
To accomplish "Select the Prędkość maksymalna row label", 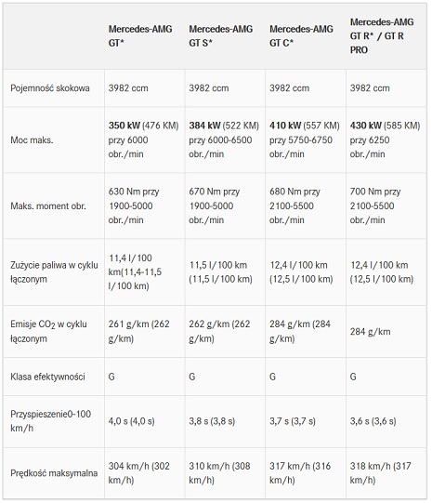I will [54, 473].
